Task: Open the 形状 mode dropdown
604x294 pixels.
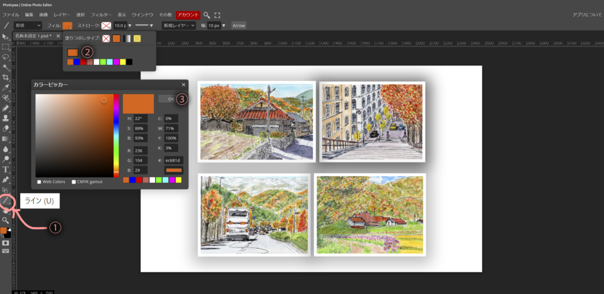Action: pyautogui.click(x=28, y=25)
